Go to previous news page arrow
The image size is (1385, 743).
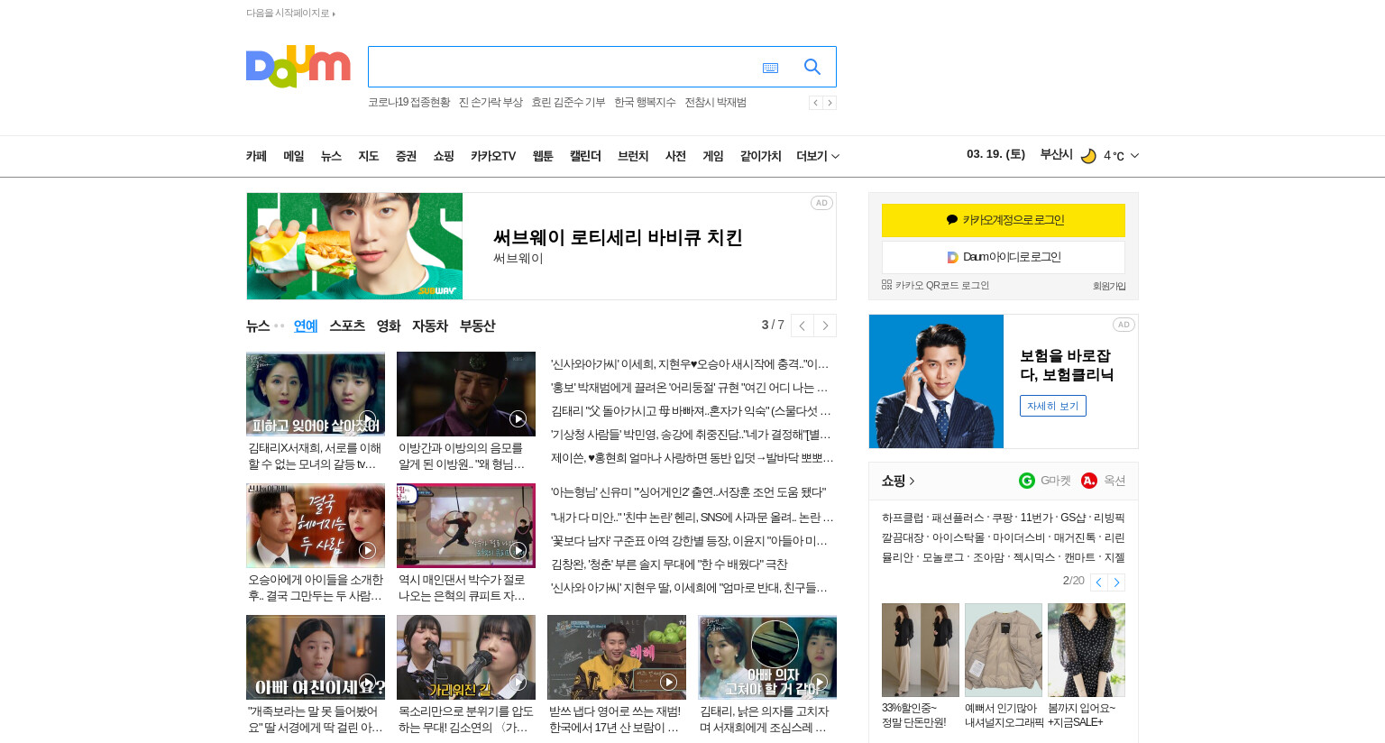click(x=802, y=326)
